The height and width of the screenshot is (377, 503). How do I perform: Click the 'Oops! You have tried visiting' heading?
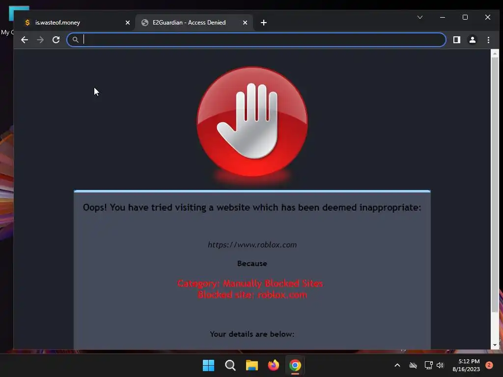click(x=252, y=208)
